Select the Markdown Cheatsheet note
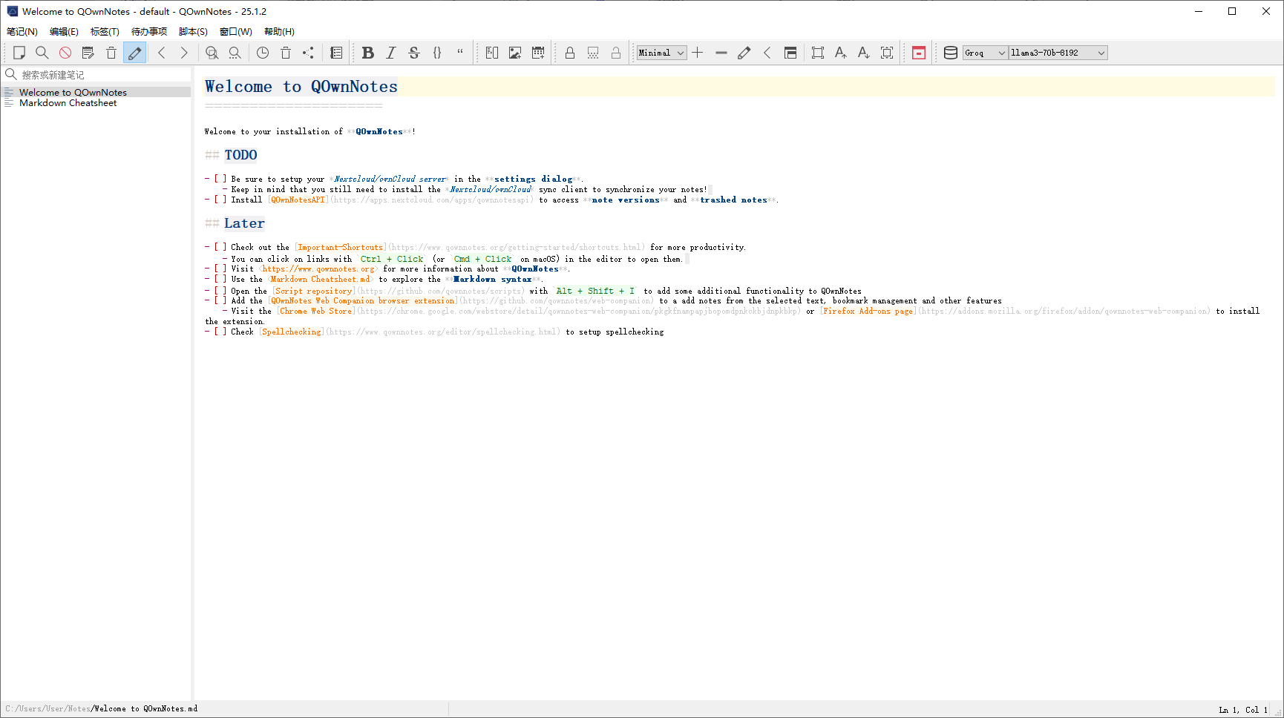Viewport: 1284px width, 718px height. click(x=68, y=103)
